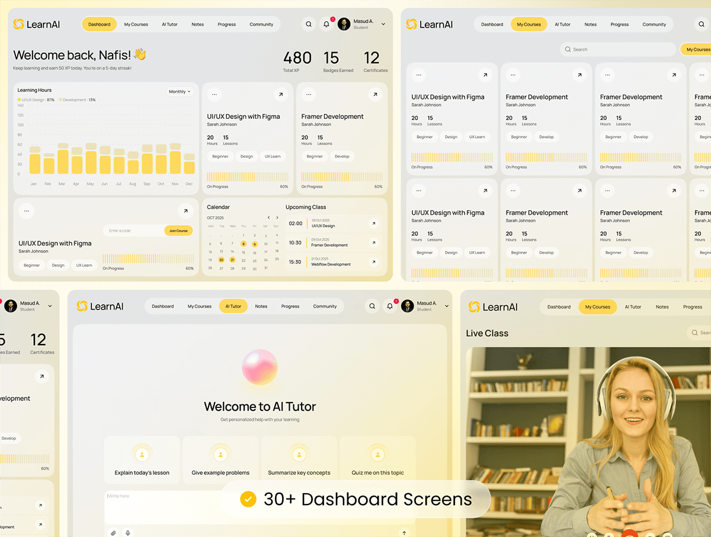Click the 60% progress bar on Enter a code card
711x537 pixels.
coord(148,259)
